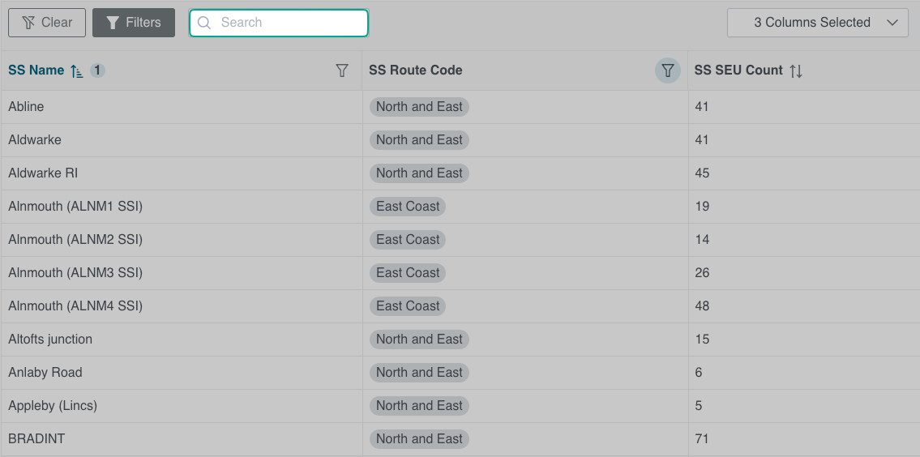The width and height of the screenshot is (920, 457).
Task: Select the Abline row
Action: pyautogui.click(x=27, y=107)
